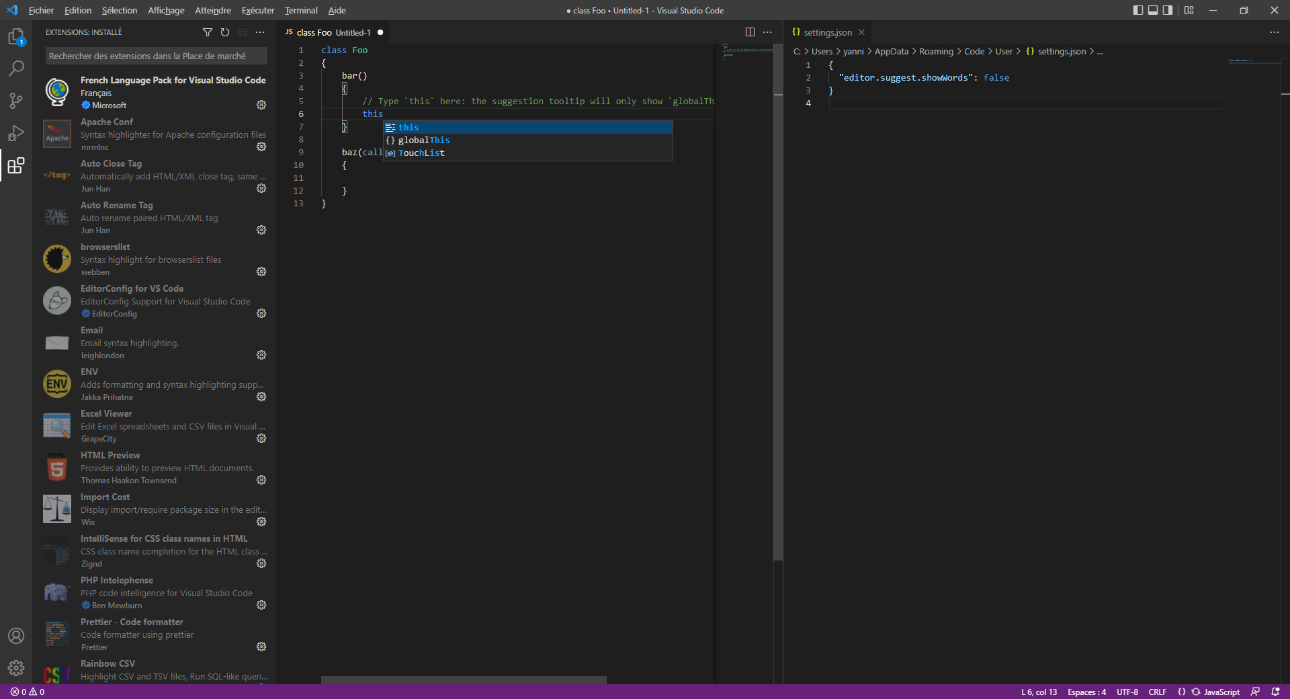Click CRLF to change line endings

tap(1157, 692)
